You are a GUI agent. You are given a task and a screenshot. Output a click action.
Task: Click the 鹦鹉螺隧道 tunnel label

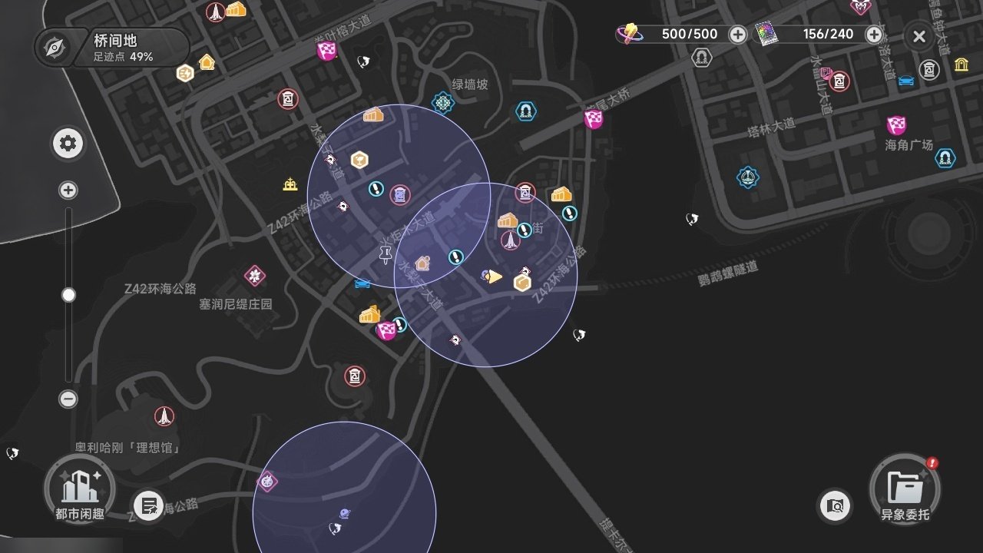[x=728, y=273]
